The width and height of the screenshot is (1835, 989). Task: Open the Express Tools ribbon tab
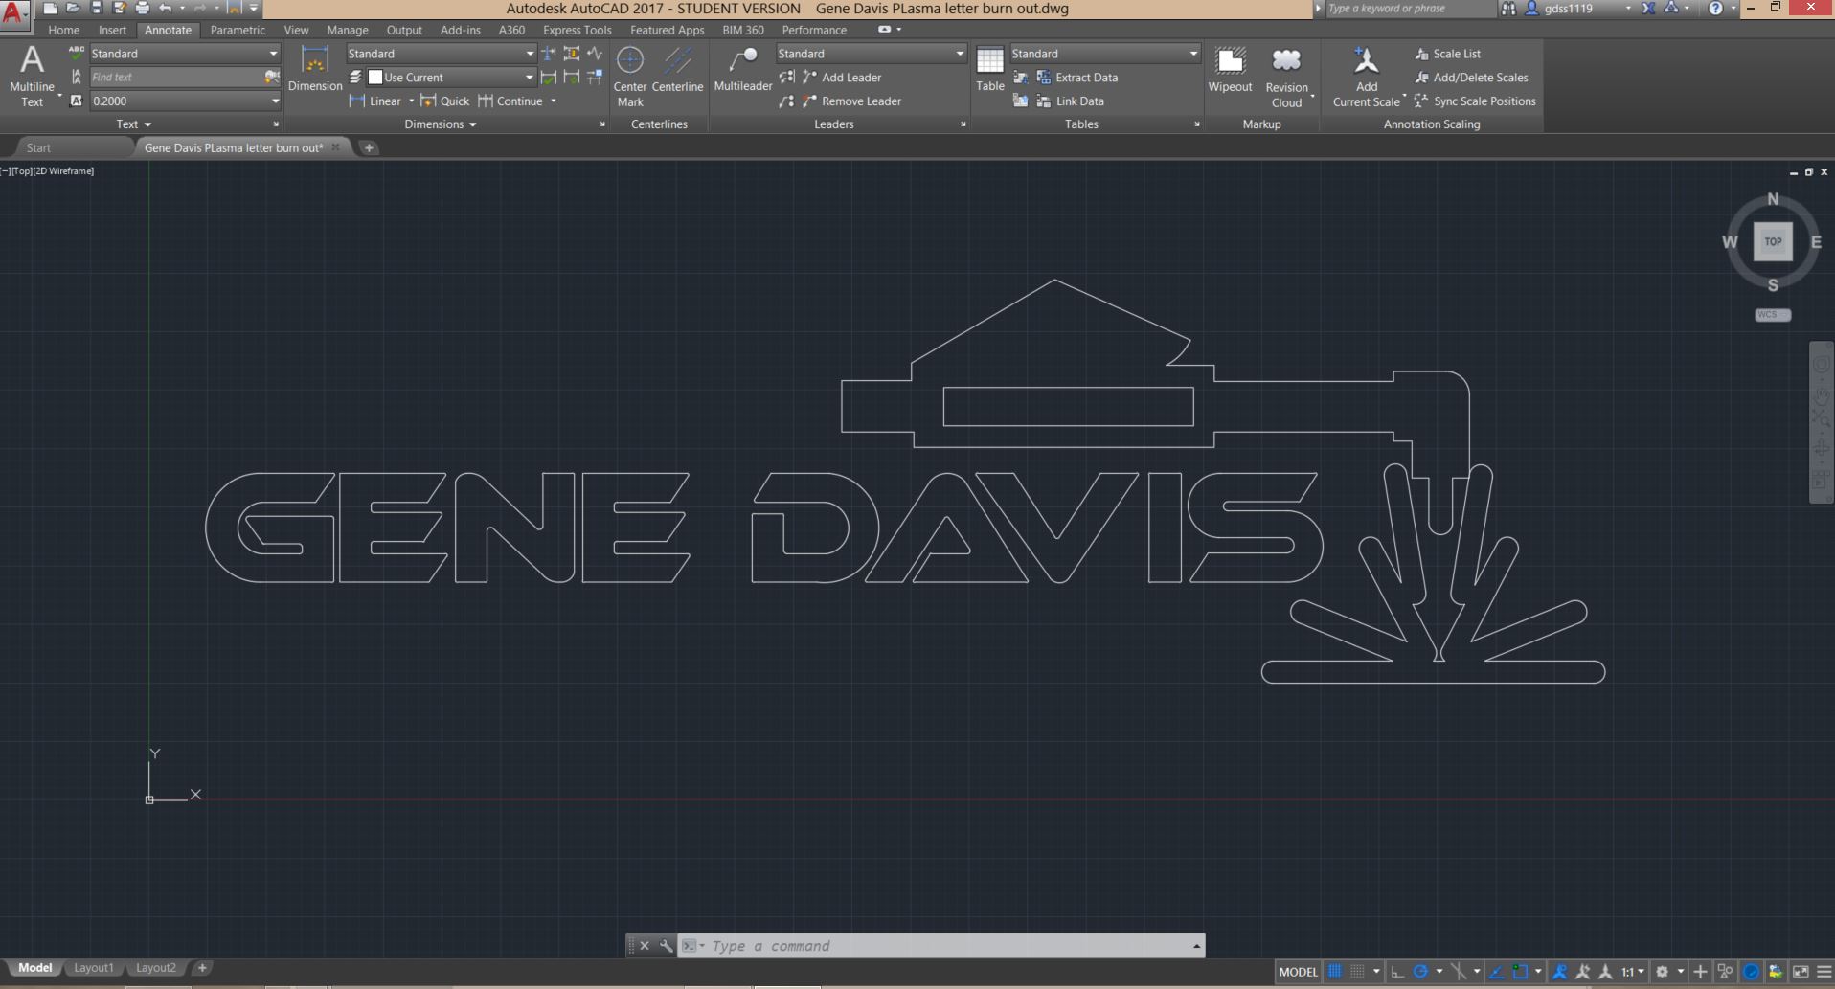coord(577,30)
